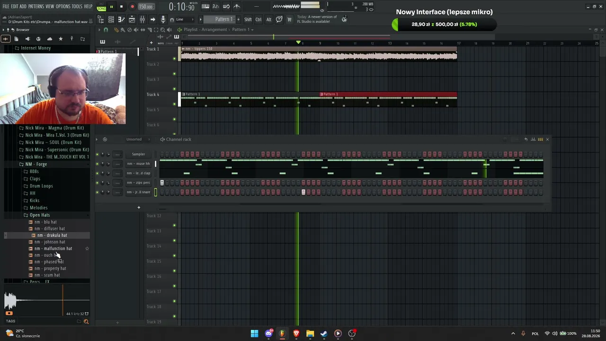606x341 pixels.
Task: Select the Slip tool in Playlist
Action: tap(143, 30)
